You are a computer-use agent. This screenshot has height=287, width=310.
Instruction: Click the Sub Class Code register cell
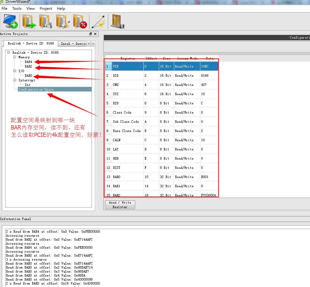128,122
